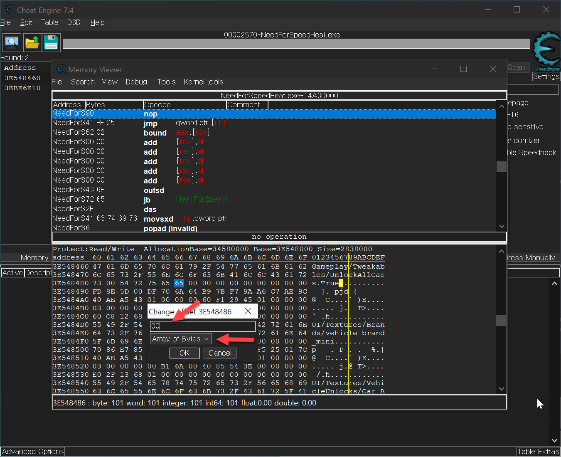Click the Memory View button behind the viewer

(26, 258)
